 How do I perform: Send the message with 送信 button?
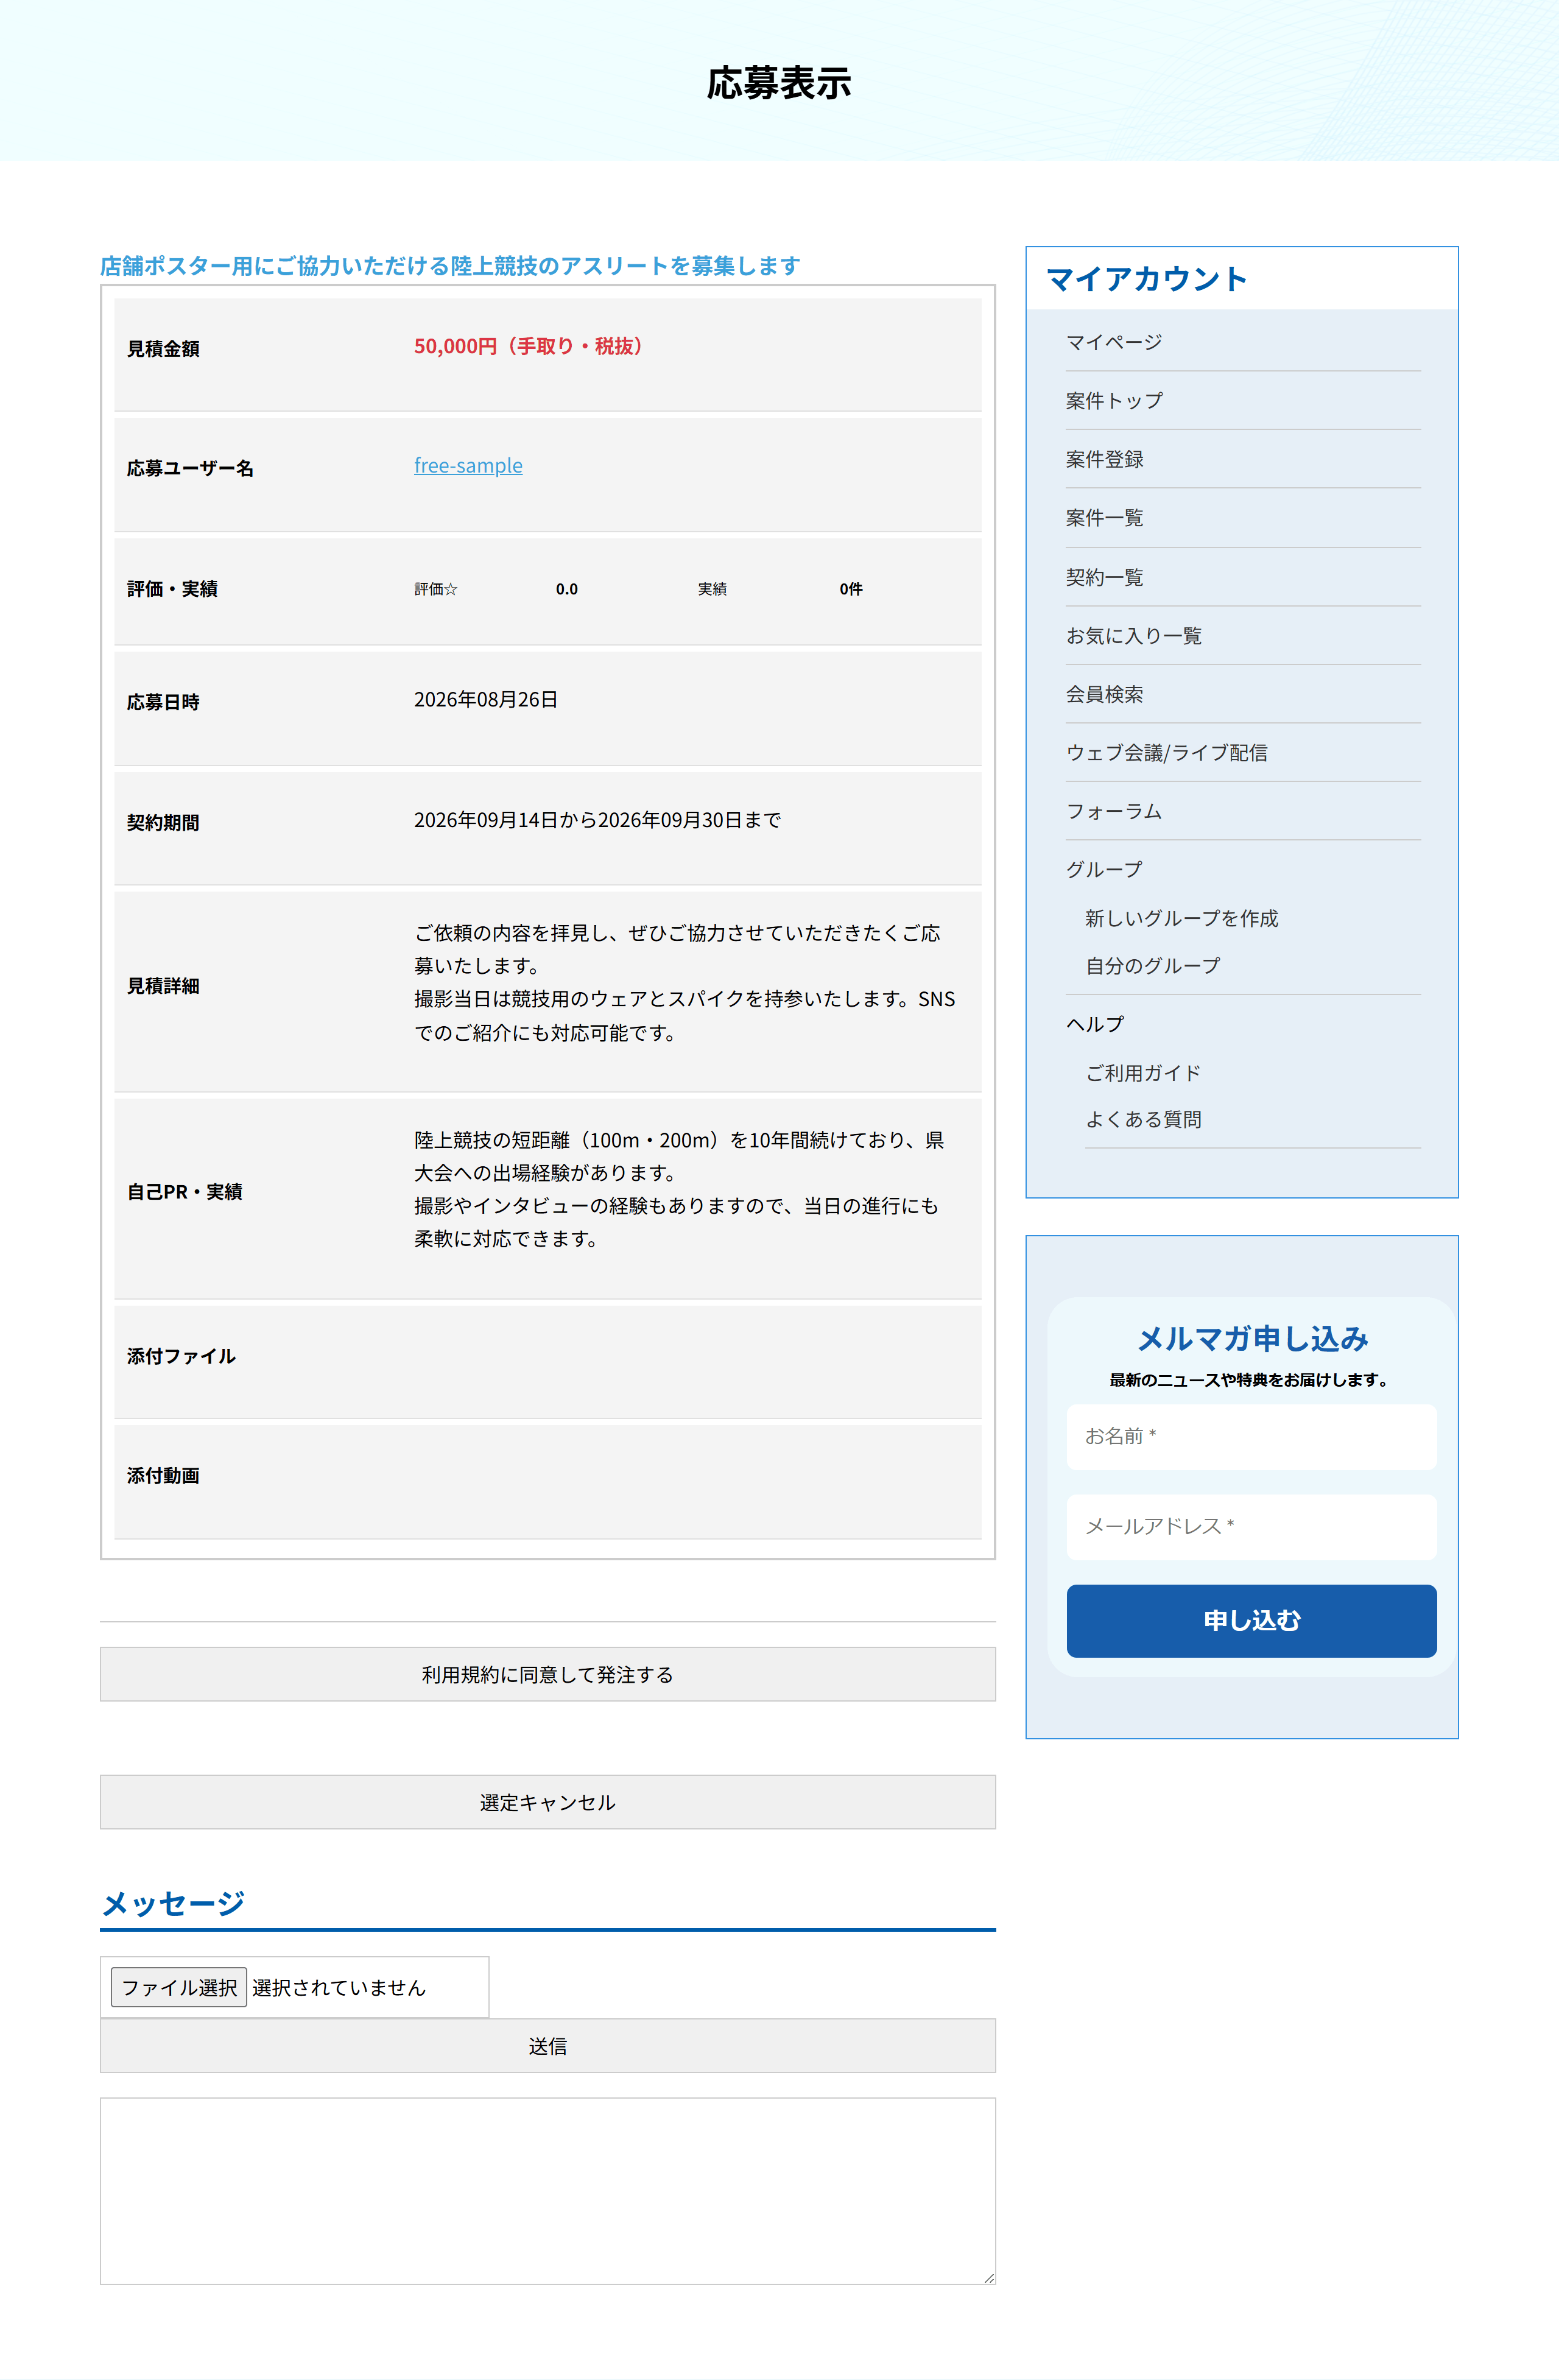click(548, 2046)
